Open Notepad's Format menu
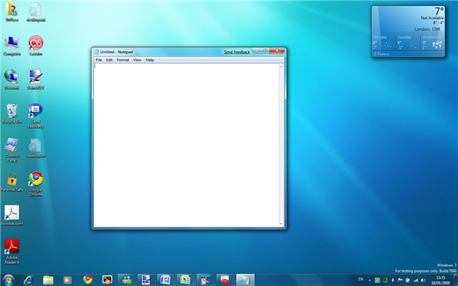The width and height of the screenshot is (458, 286). 122,60
